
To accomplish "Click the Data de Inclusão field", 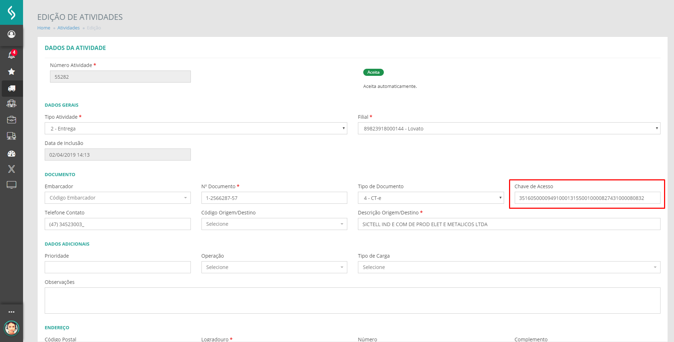I will pos(118,155).
